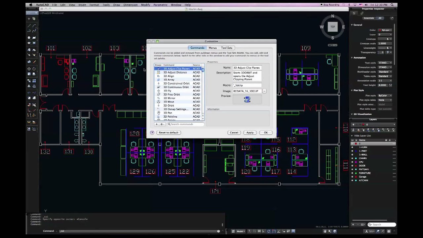This screenshot has width=423, height=238.
Task: Select the Commands tab
Action: tap(197, 48)
